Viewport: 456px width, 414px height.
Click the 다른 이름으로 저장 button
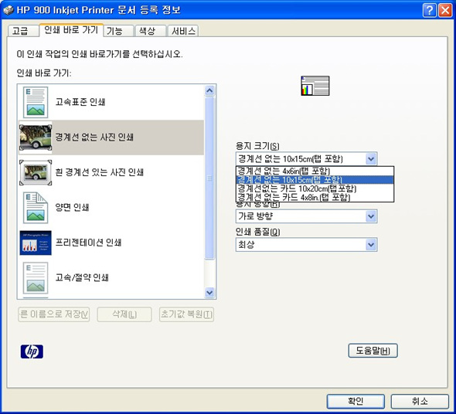pyautogui.click(x=54, y=314)
